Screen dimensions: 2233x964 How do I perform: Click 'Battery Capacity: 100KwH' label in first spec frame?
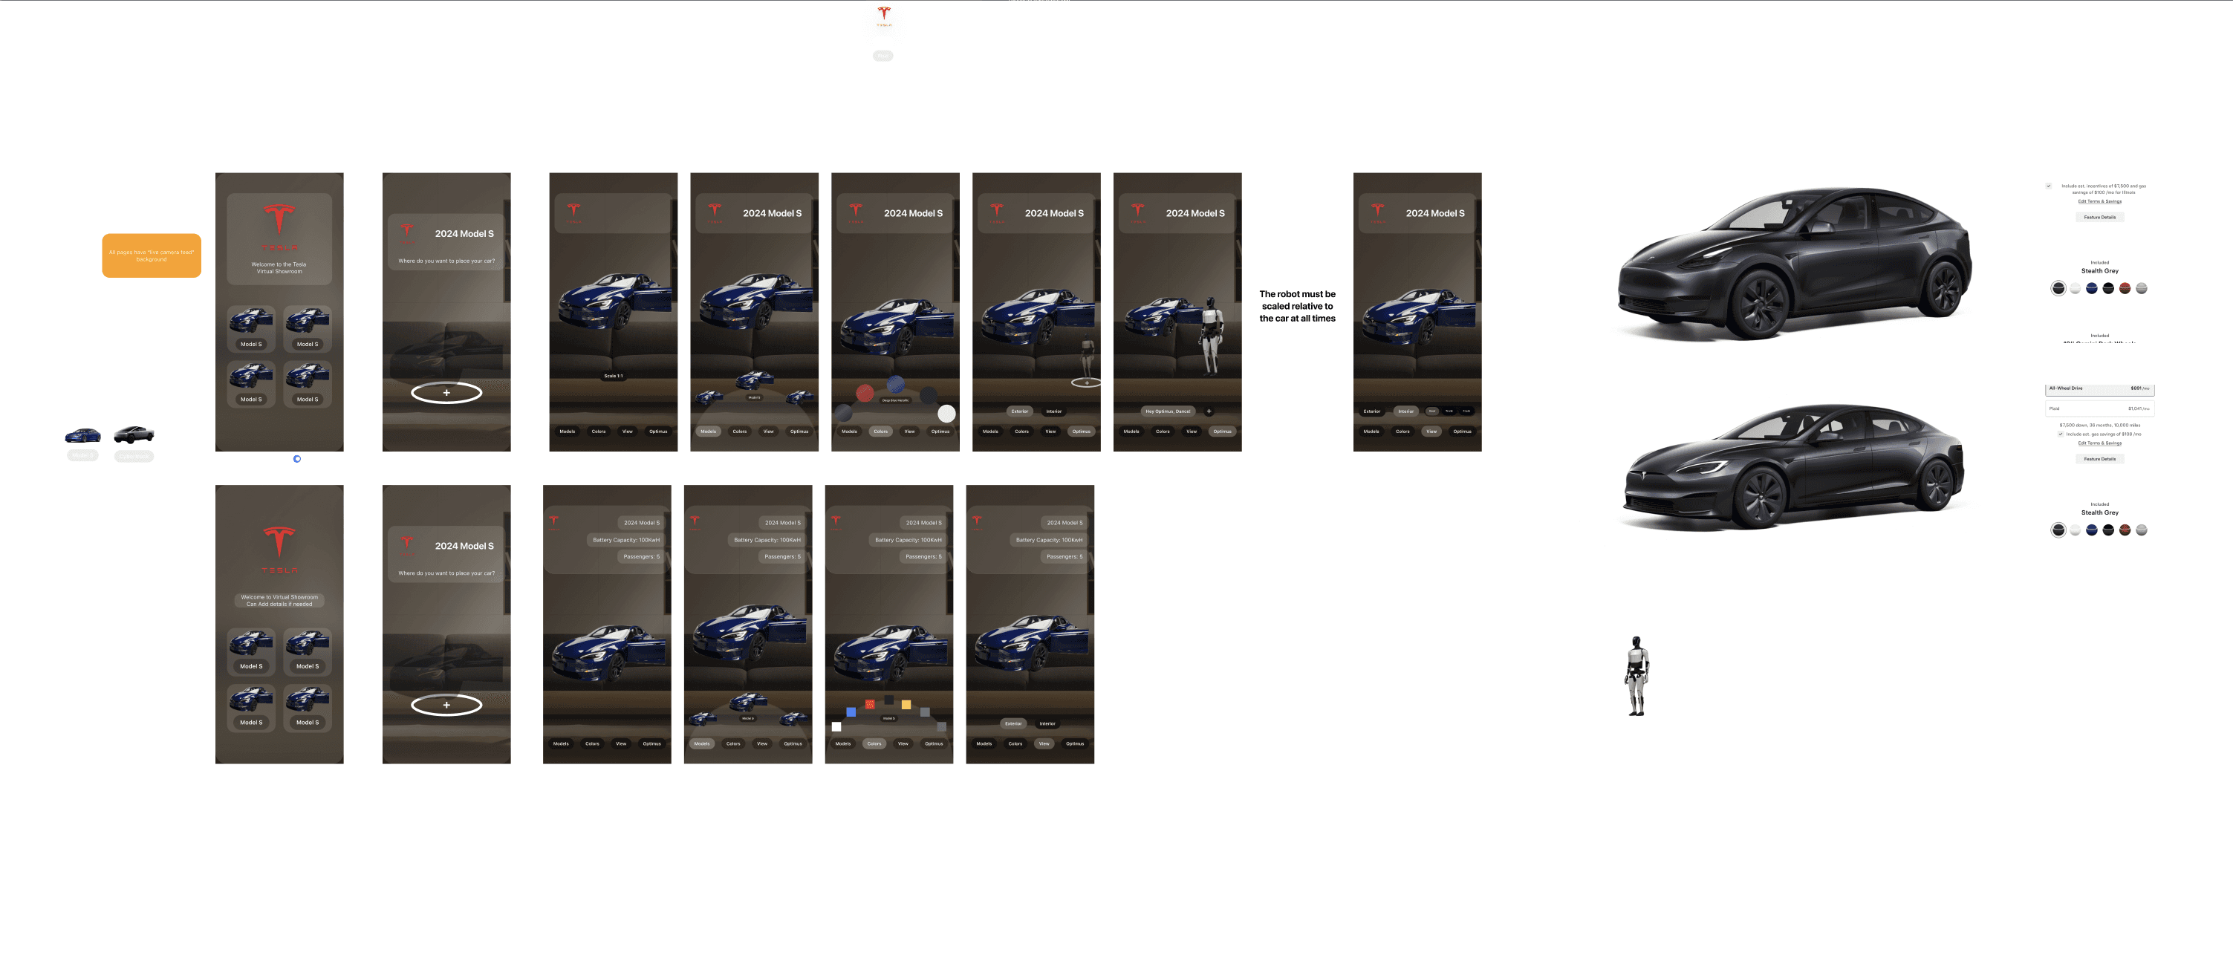pos(626,540)
